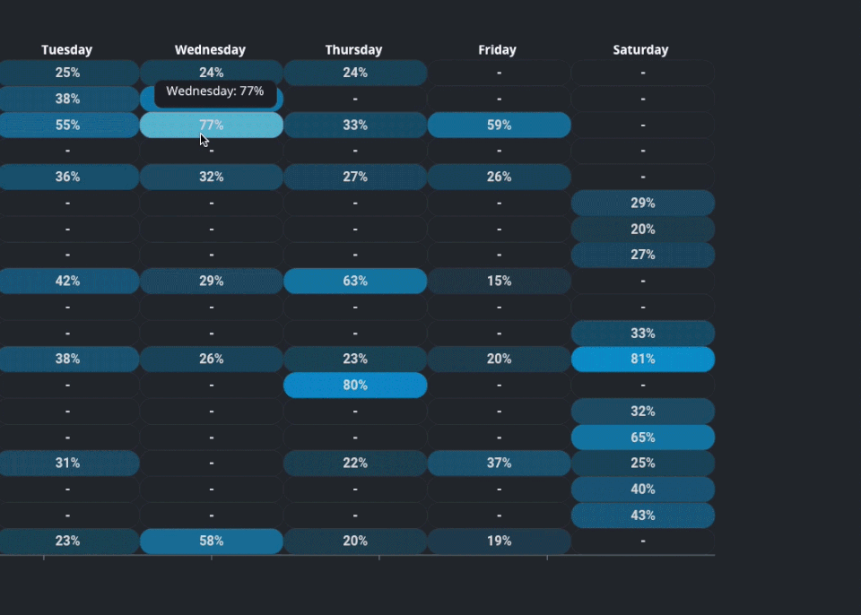Click the Tuesday column header
The image size is (861, 615).
click(67, 50)
